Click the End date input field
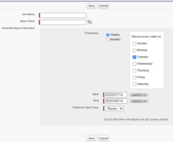Screen dimensions: 173x142 pyautogui.click(x=116, y=101)
